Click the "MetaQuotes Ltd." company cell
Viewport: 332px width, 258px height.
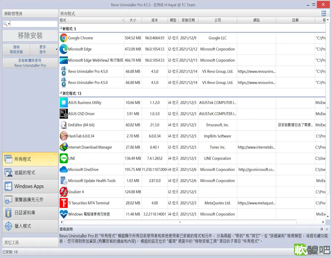click(217, 203)
